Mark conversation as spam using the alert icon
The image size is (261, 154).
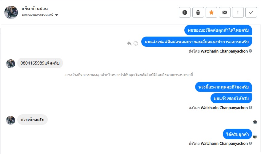[x=185, y=12]
